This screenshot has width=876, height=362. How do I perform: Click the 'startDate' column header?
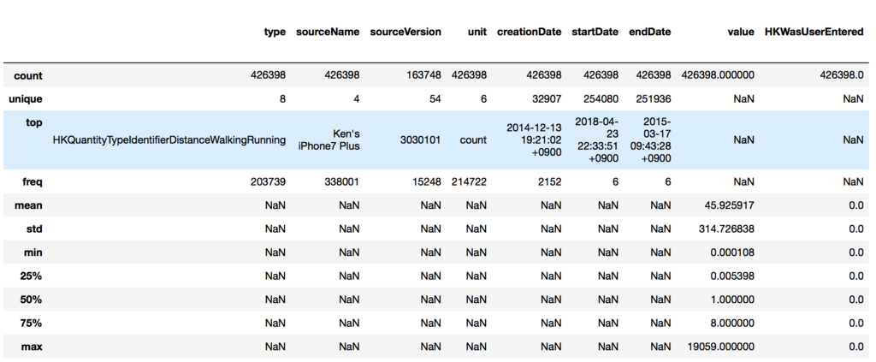pyautogui.click(x=595, y=32)
